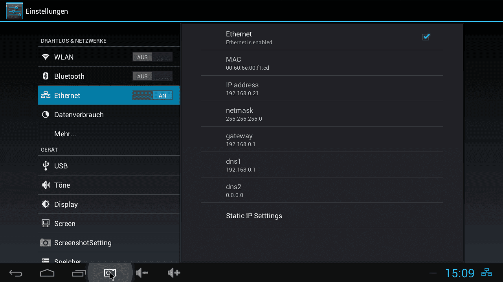Open the Mehr... menu entry

click(x=109, y=134)
